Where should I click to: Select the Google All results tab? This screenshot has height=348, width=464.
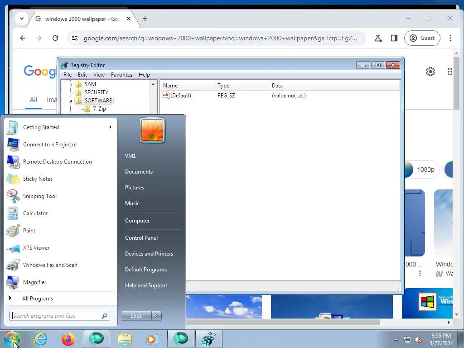(34, 100)
